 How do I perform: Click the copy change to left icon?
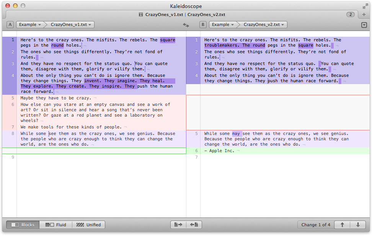pos(194,225)
